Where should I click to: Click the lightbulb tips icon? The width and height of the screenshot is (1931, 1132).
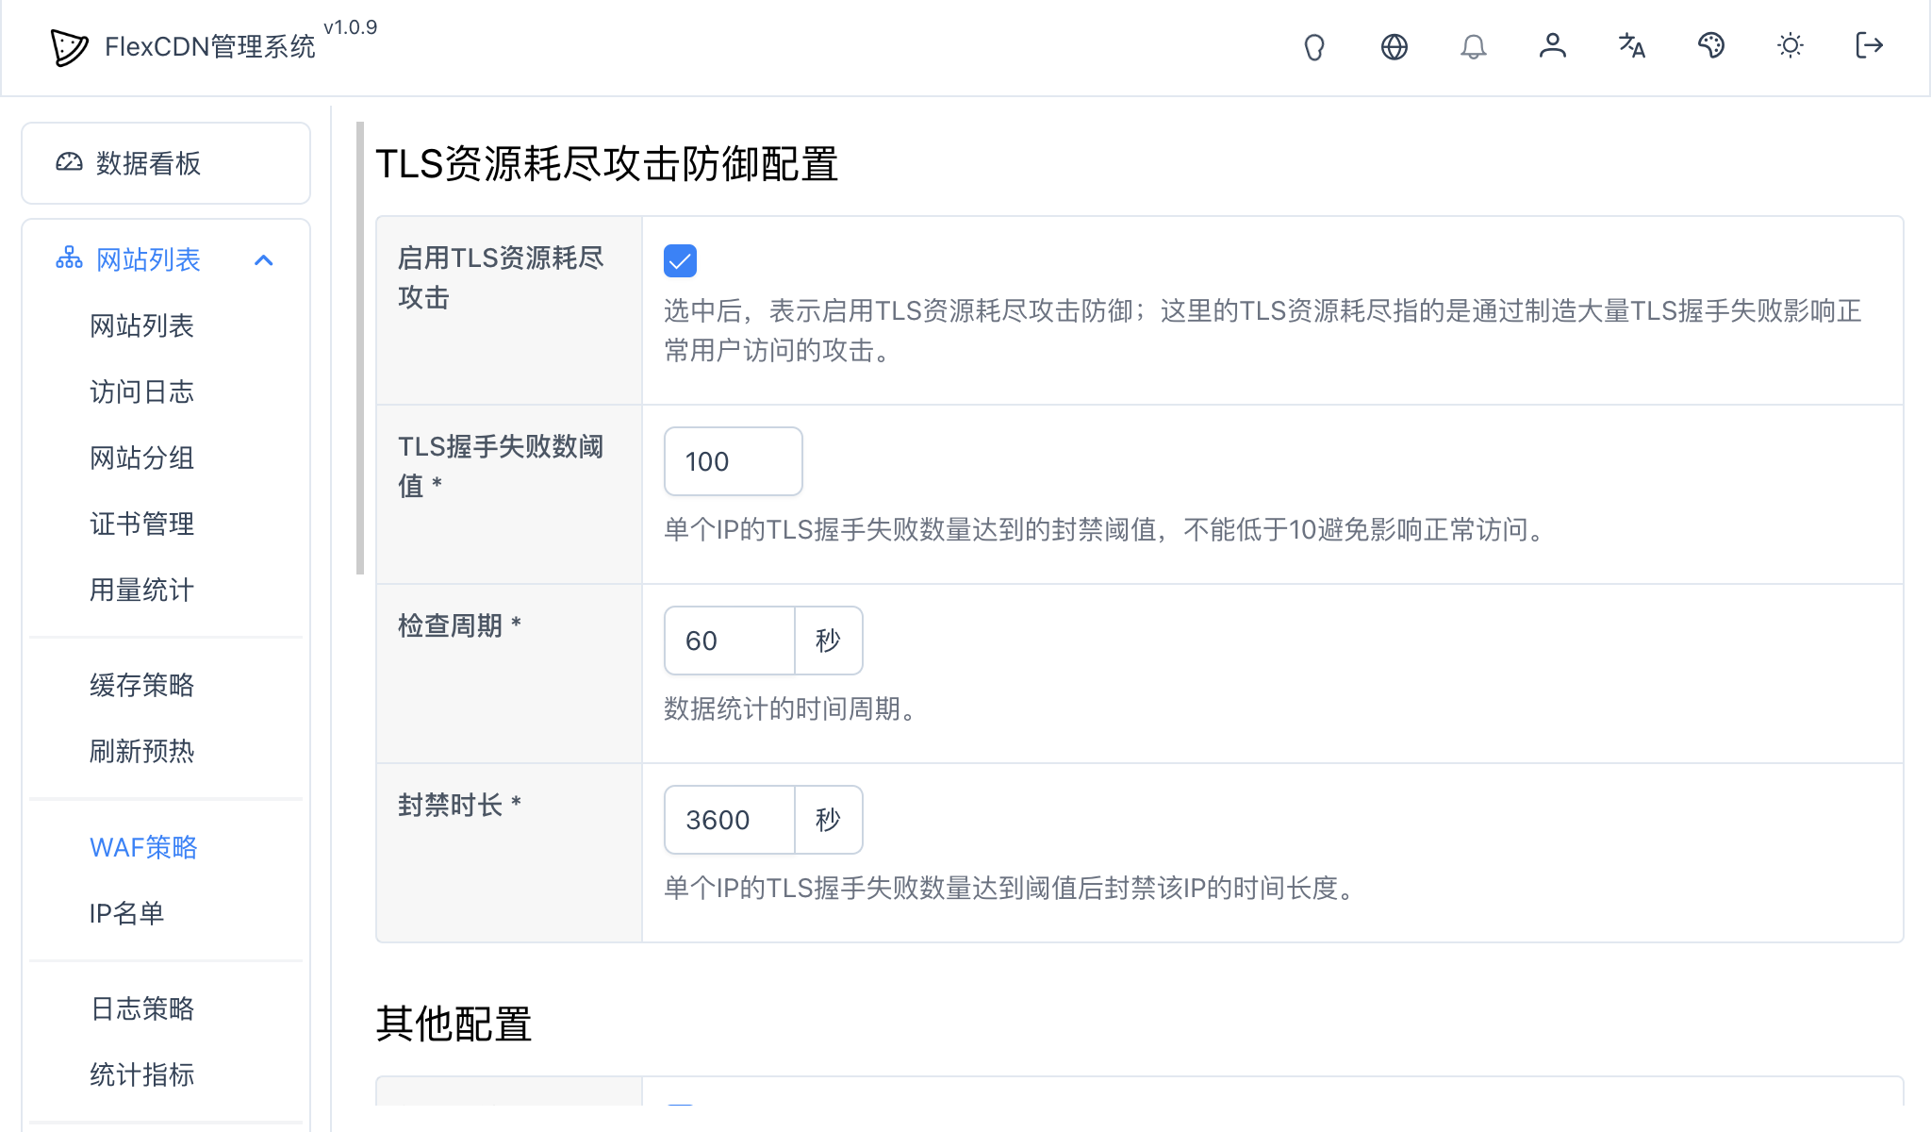tap(1315, 46)
